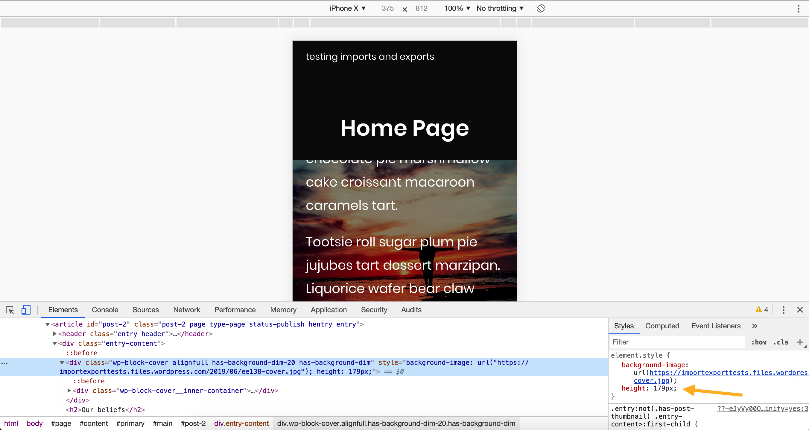Open the browser three-dot menu at top right
Screen dimensions: 809x430
(x=799, y=8)
